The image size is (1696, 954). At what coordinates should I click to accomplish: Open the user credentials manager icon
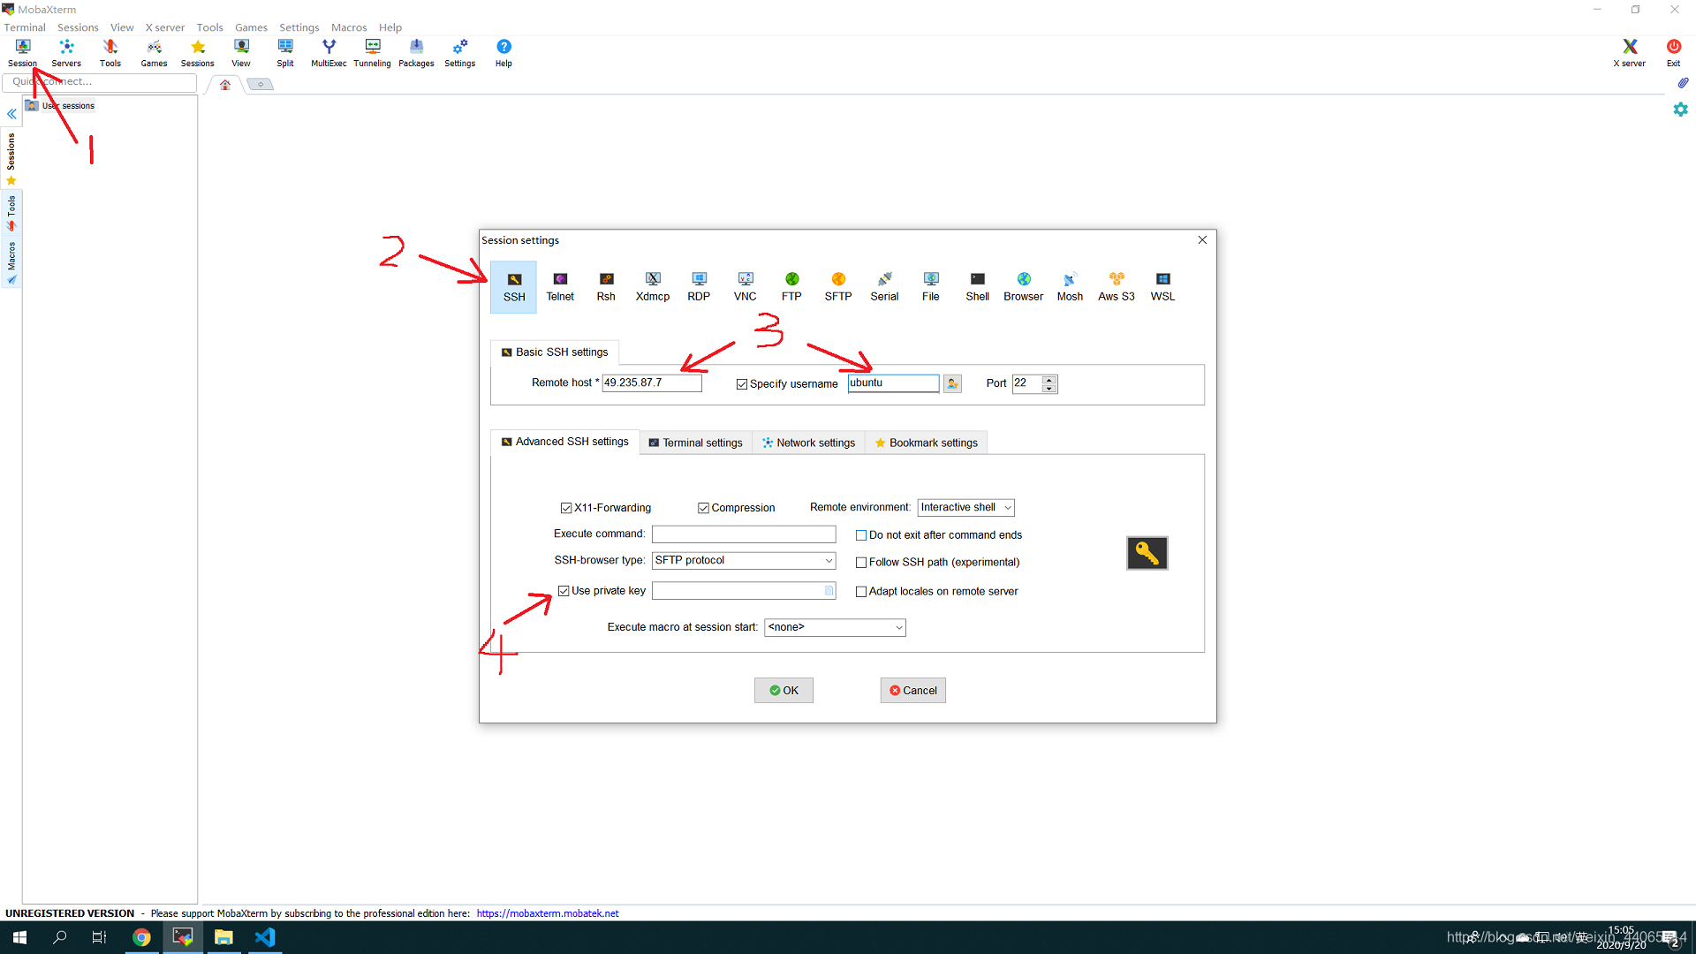click(x=952, y=383)
